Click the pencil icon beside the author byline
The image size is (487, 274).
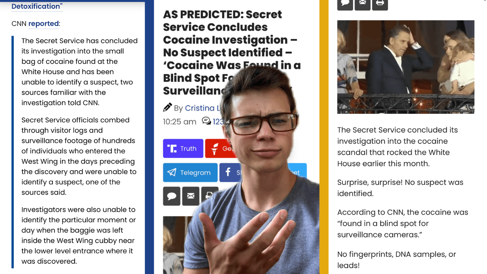[167, 108]
